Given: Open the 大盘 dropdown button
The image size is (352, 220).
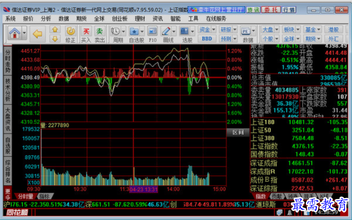Looking at the screenshot, I should pyautogui.click(x=271, y=29).
